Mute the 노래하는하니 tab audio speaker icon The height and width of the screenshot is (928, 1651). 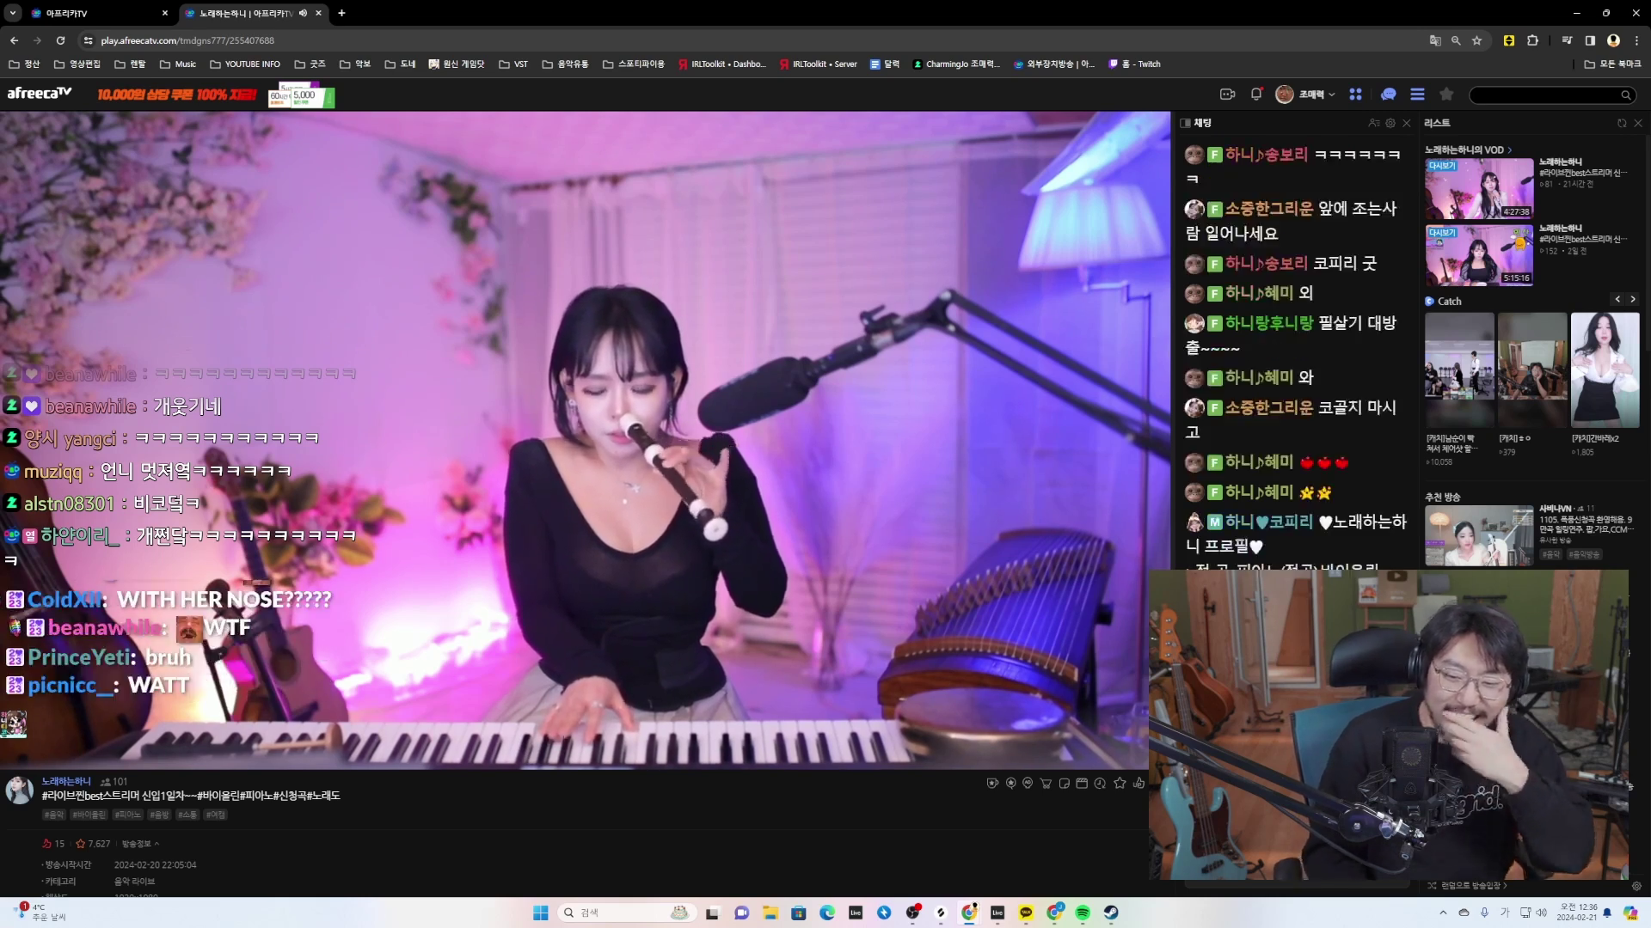pyautogui.click(x=303, y=13)
